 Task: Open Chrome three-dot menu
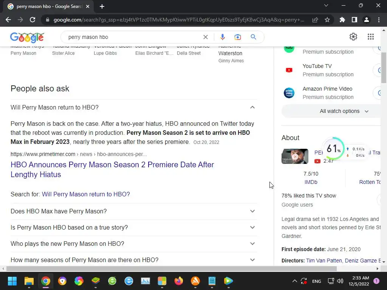[x=379, y=20]
